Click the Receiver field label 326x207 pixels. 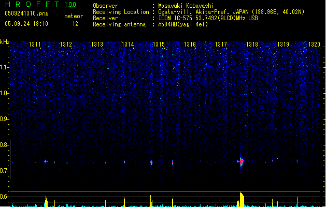[x=105, y=18]
